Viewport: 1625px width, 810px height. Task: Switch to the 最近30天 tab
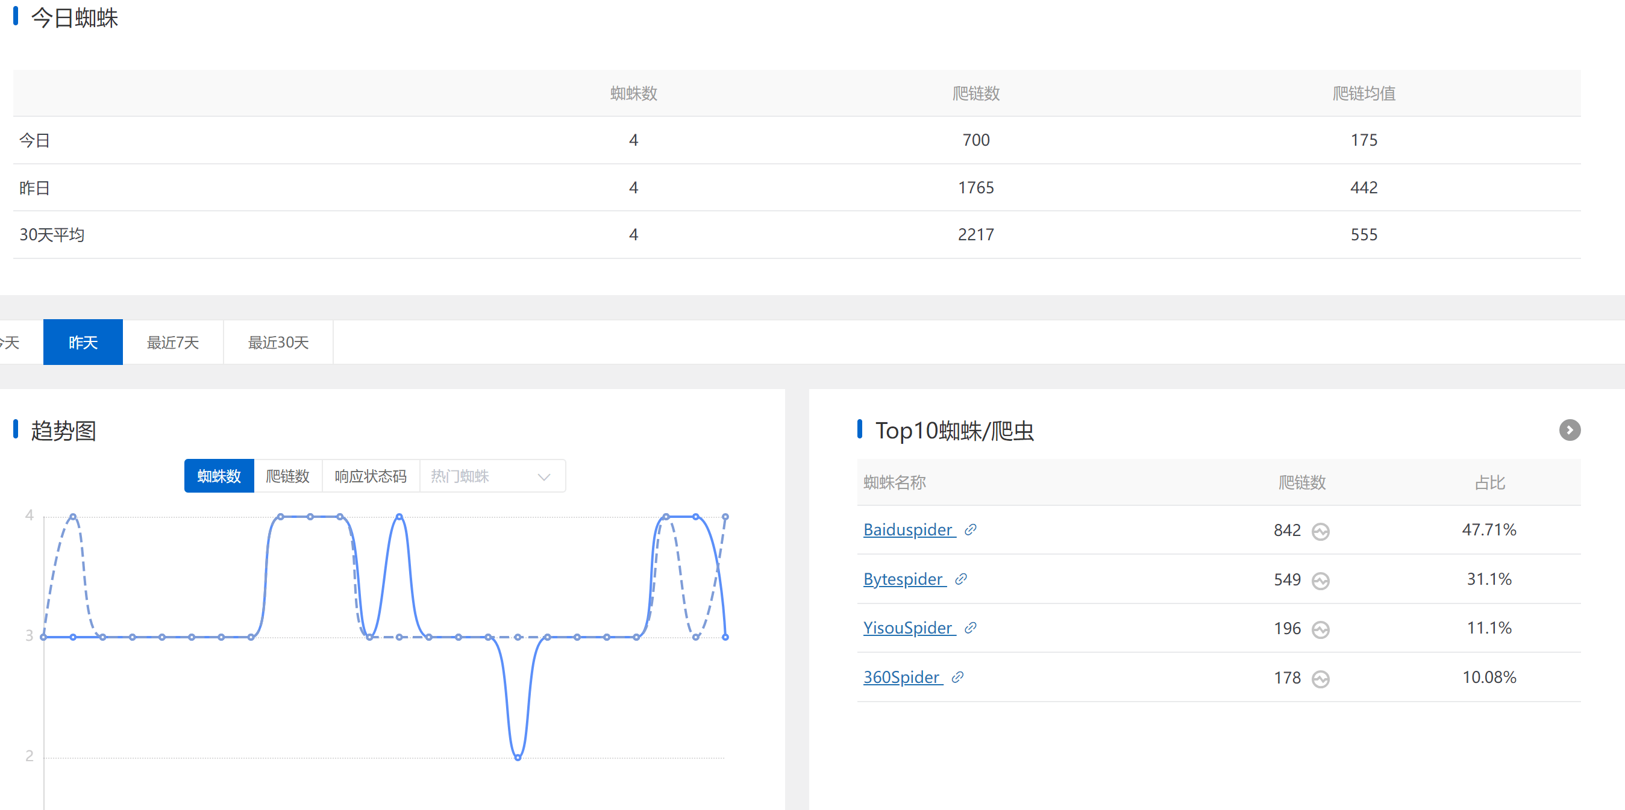click(278, 342)
